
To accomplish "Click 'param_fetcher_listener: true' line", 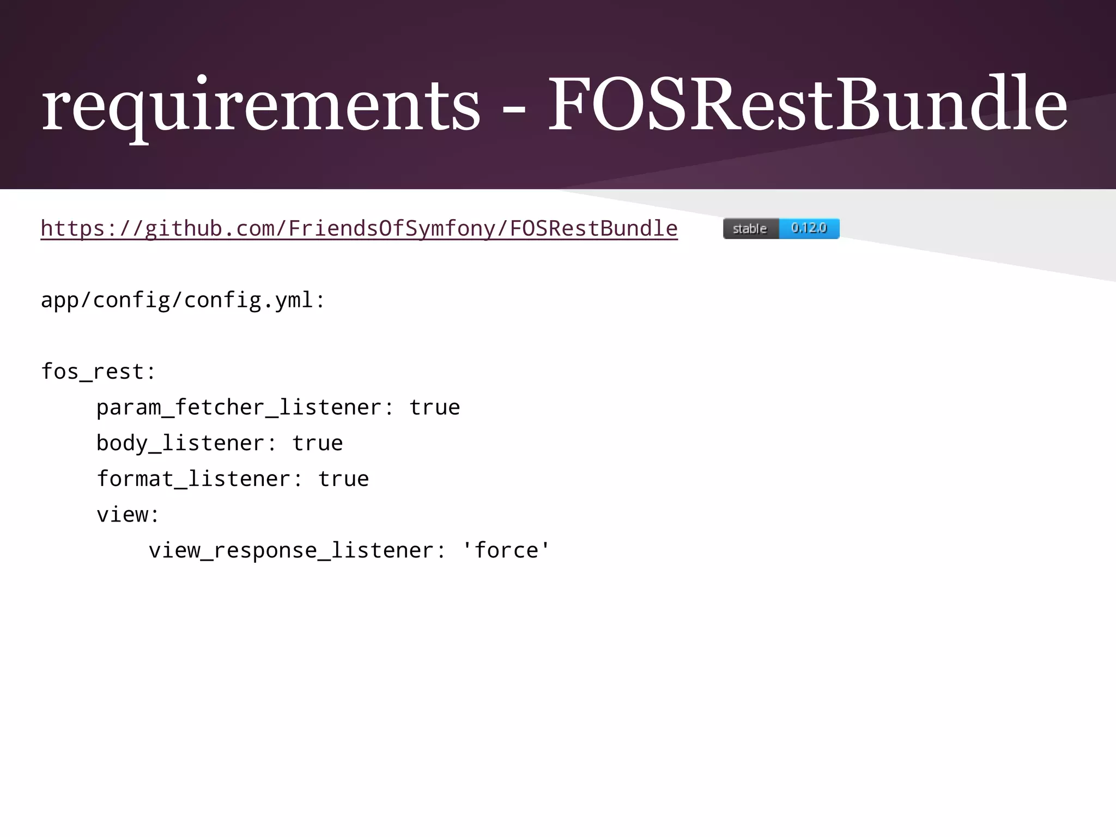I will click(x=278, y=408).
